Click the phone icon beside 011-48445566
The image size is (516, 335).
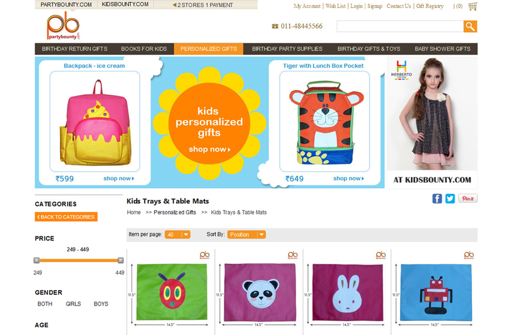pyautogui.click(x=275, y=26)
